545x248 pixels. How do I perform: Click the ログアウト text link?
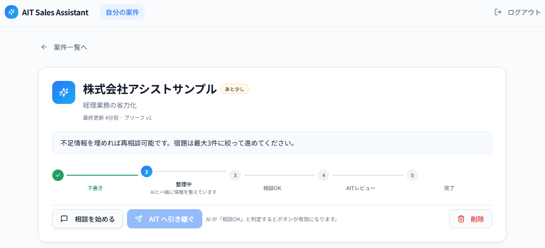(524, 12)
